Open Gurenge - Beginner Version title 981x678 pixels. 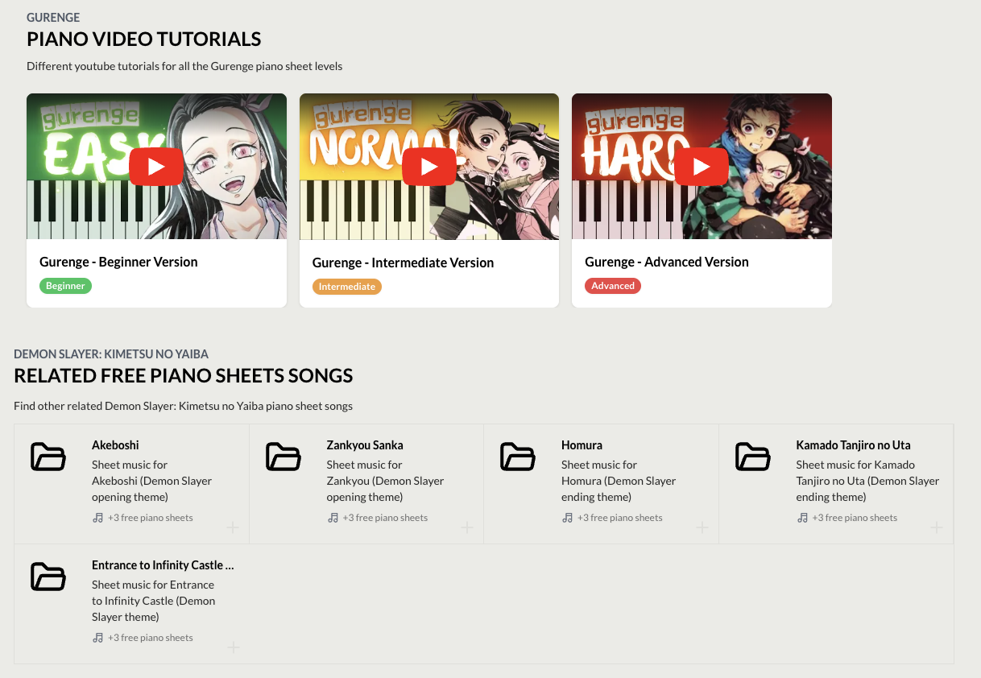118,262
